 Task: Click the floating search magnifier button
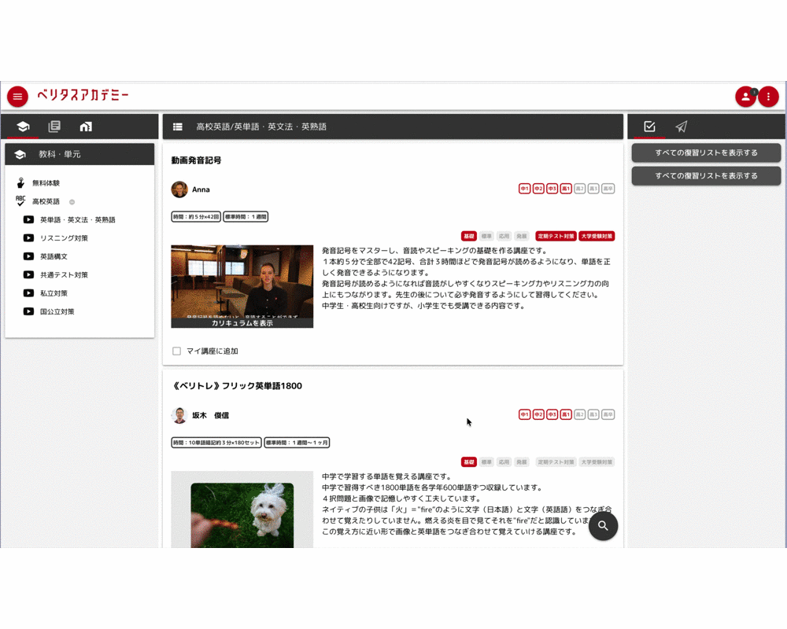pyautogui.click(x=603, y=526)
